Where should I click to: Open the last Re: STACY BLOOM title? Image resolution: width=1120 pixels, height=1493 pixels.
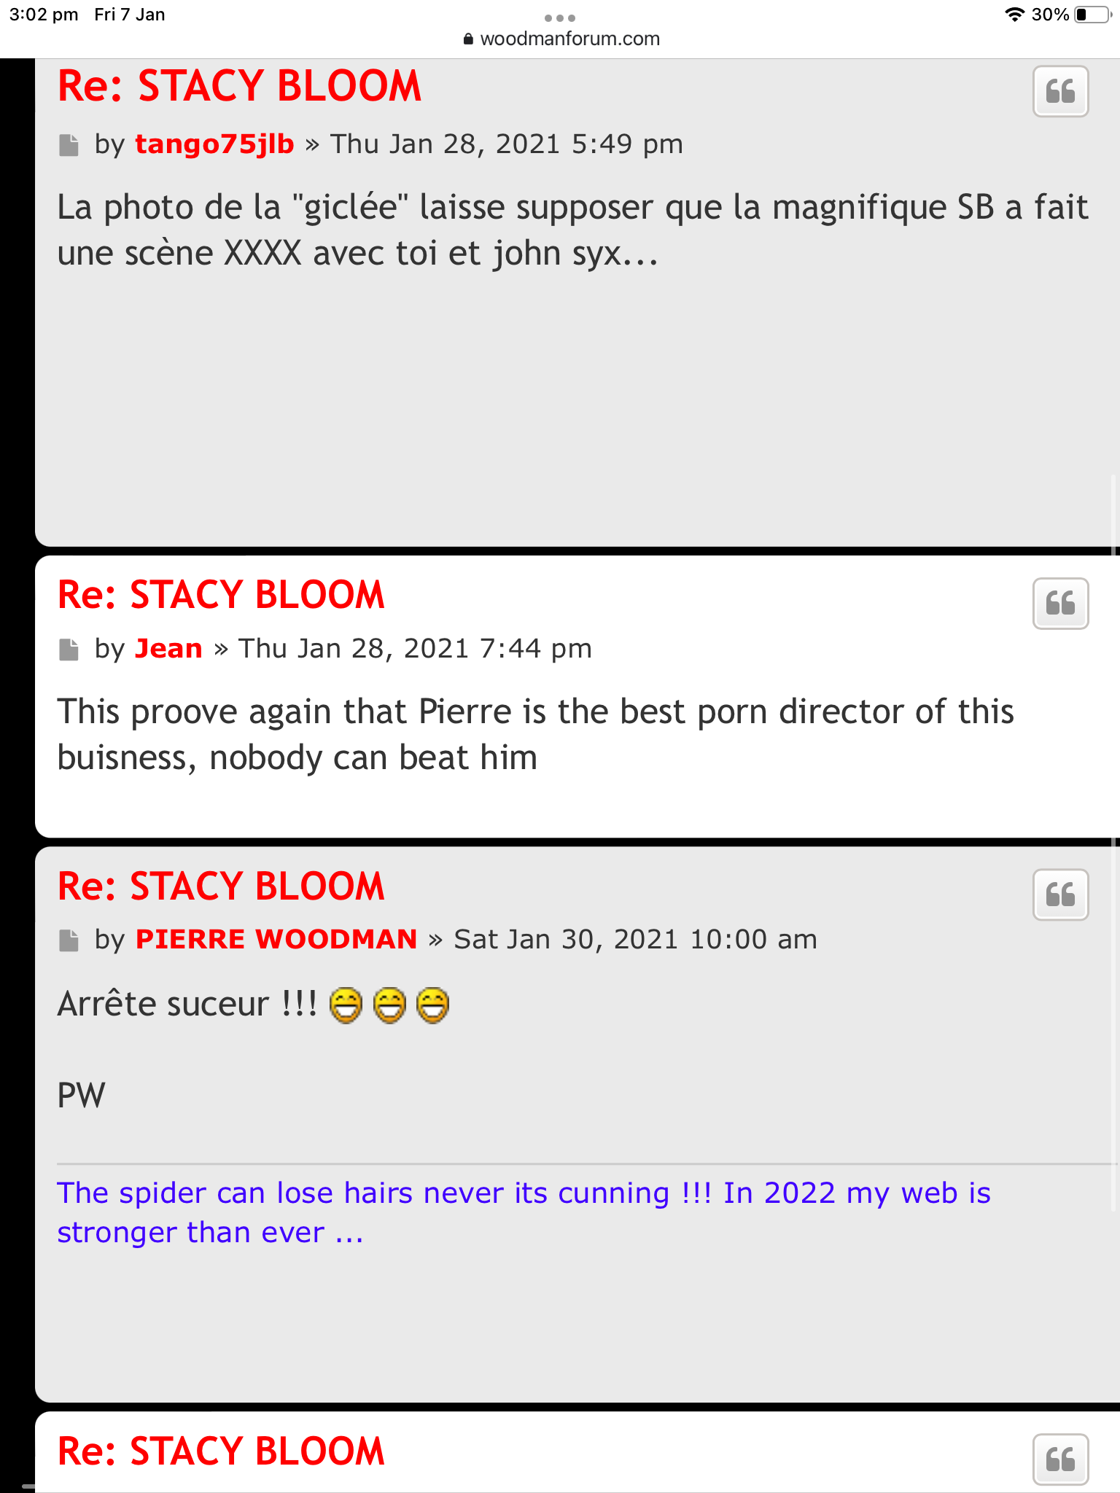pyautogui.click(x=221, y=1451)
